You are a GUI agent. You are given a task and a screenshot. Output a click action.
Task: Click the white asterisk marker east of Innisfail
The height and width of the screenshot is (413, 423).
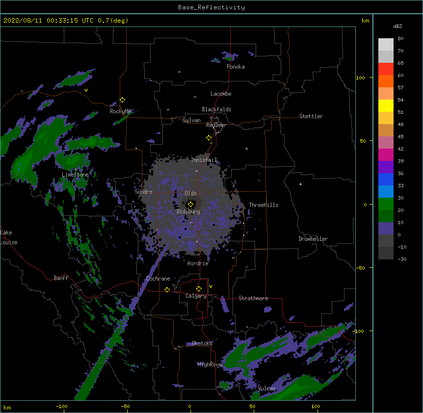[246, 149]
